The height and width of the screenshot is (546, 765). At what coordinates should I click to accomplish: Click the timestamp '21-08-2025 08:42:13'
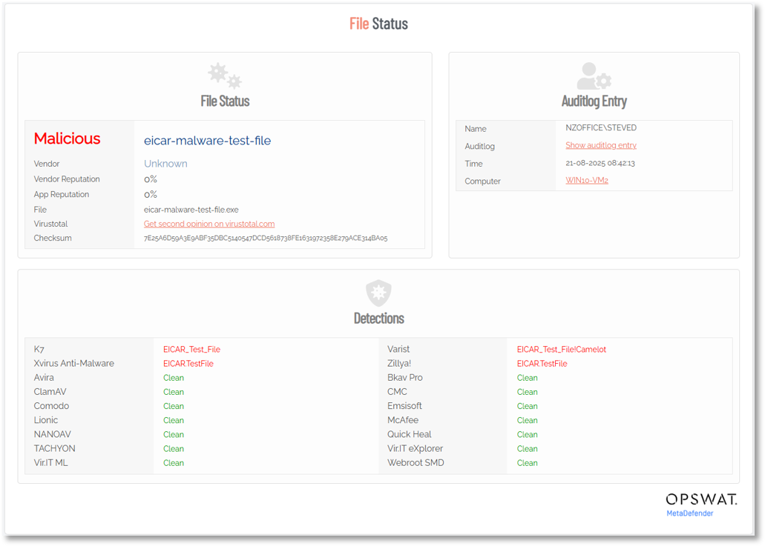(x=600, y=163)
